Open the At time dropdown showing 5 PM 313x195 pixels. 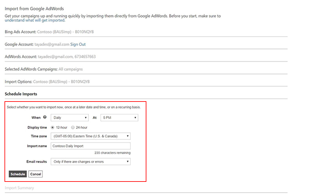click(119, 118)
